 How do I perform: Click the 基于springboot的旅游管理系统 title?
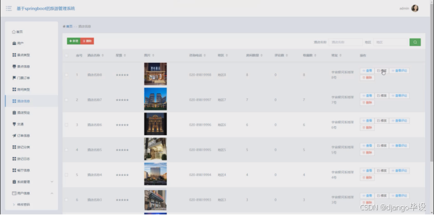coord(46,8)
